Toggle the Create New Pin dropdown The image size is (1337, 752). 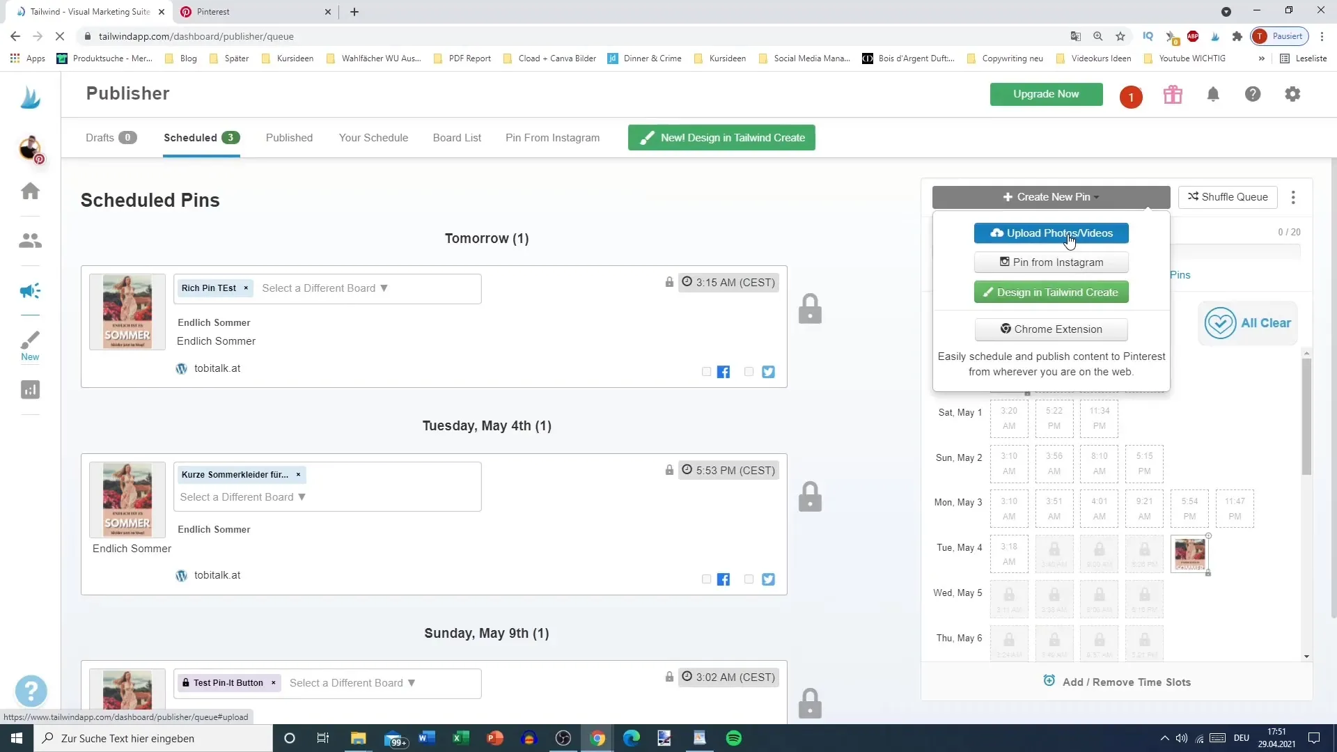[x=1051, y=197]
